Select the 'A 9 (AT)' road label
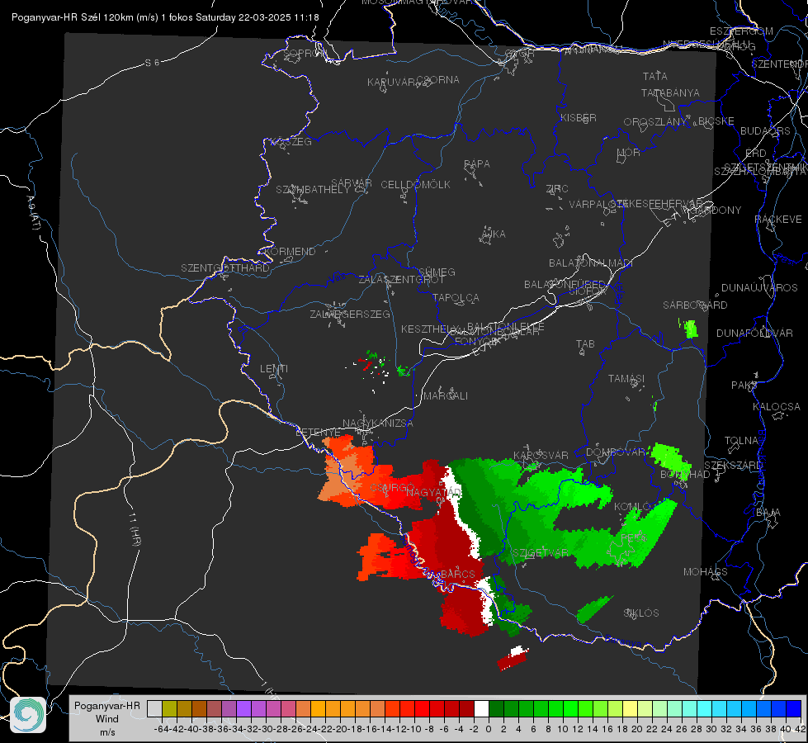Viewport: 808px width, 743px height. pos(34,212)
